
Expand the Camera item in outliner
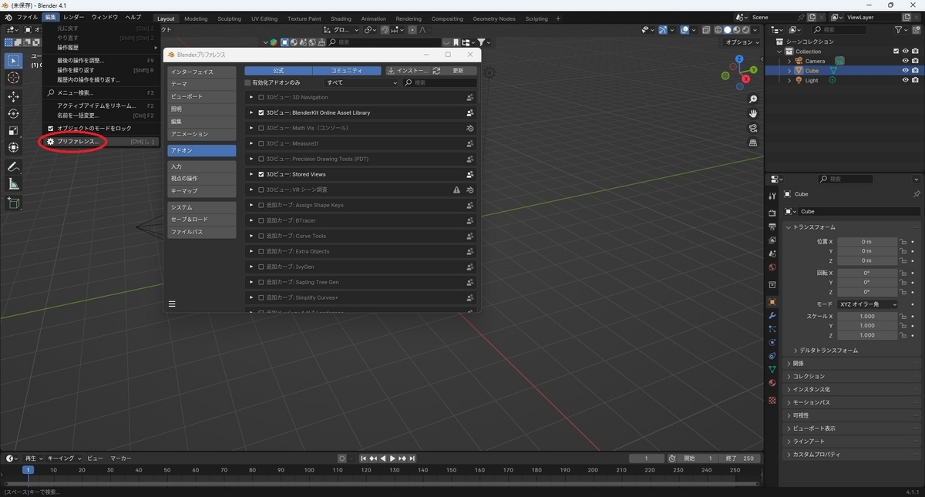point(789,61)
